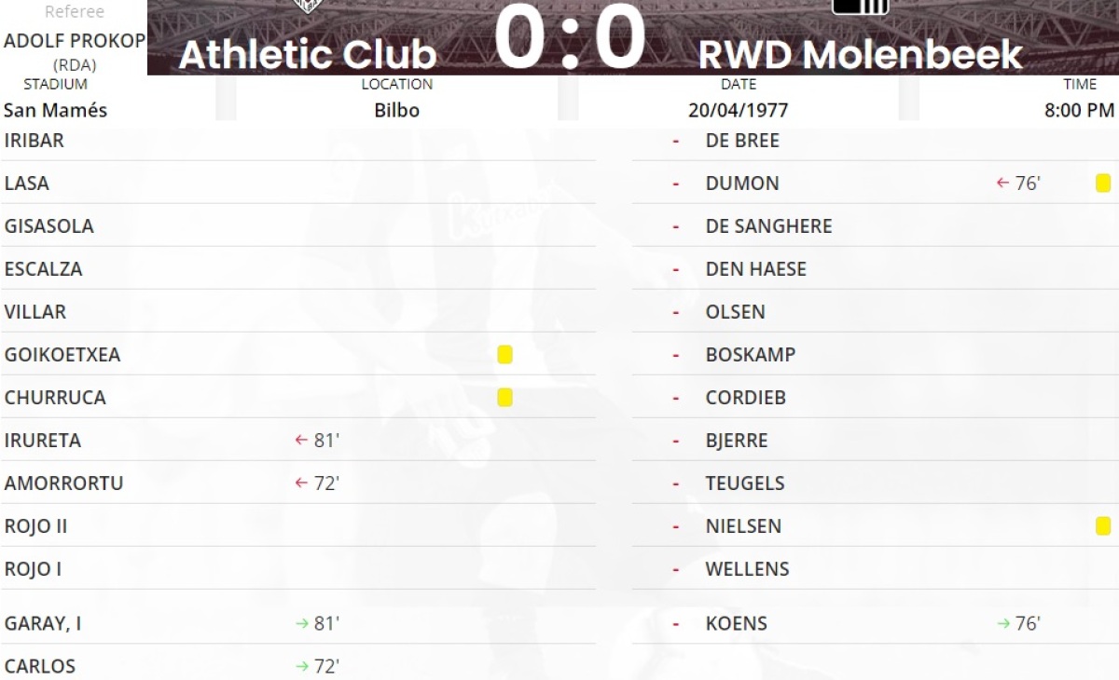Click the 0:0 match score
The width and height of the screenshot is (1119, 680).
(x=569, y=37)
